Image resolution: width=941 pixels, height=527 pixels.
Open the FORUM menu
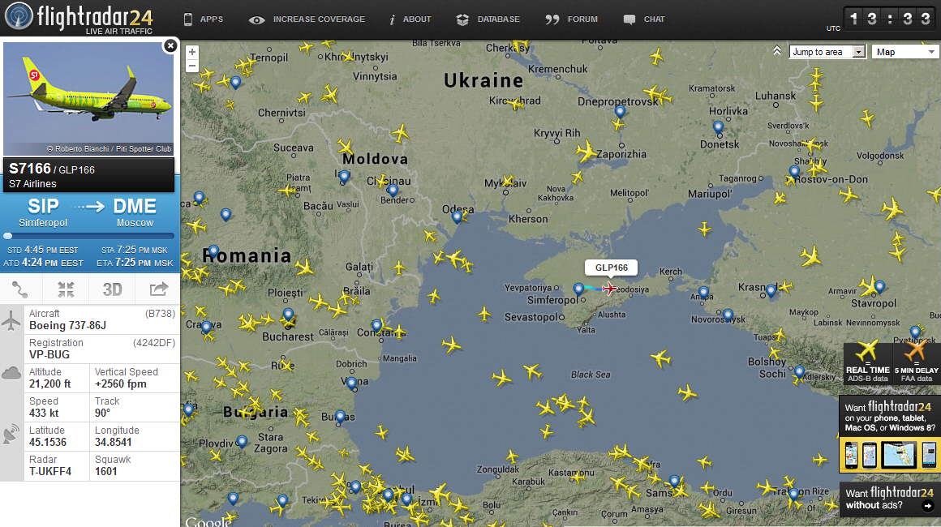click(x=571, y=19)
